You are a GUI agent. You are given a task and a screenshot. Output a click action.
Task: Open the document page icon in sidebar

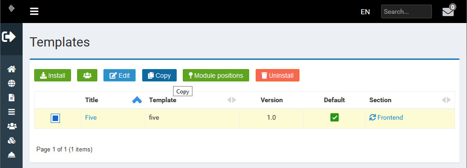(x=12, y=98)
